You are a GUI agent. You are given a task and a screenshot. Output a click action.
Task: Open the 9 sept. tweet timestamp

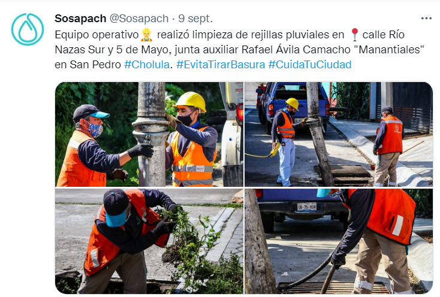(195, 19)
